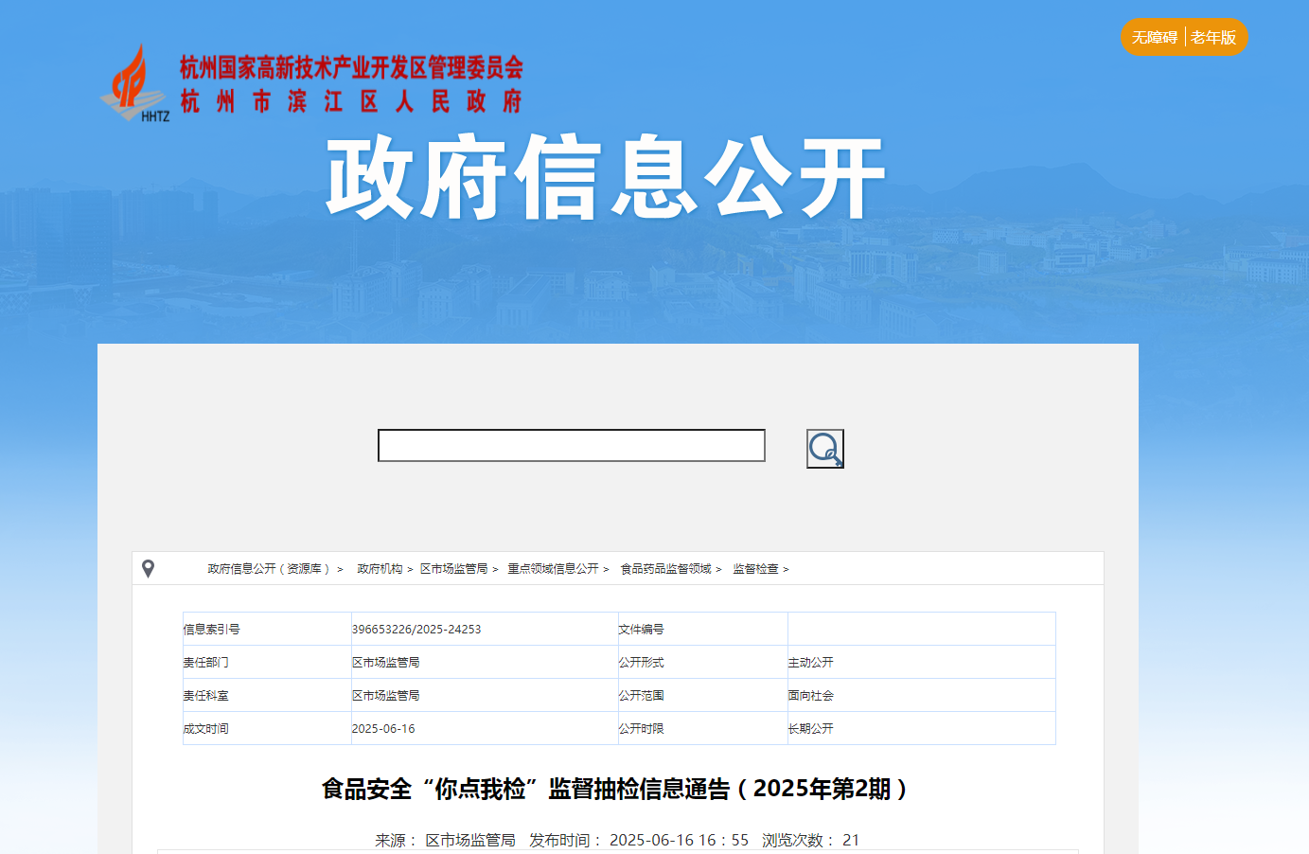1309x854 pixels.
Task: Click the location pin breadcrumb icon
Action: (148, 568)
